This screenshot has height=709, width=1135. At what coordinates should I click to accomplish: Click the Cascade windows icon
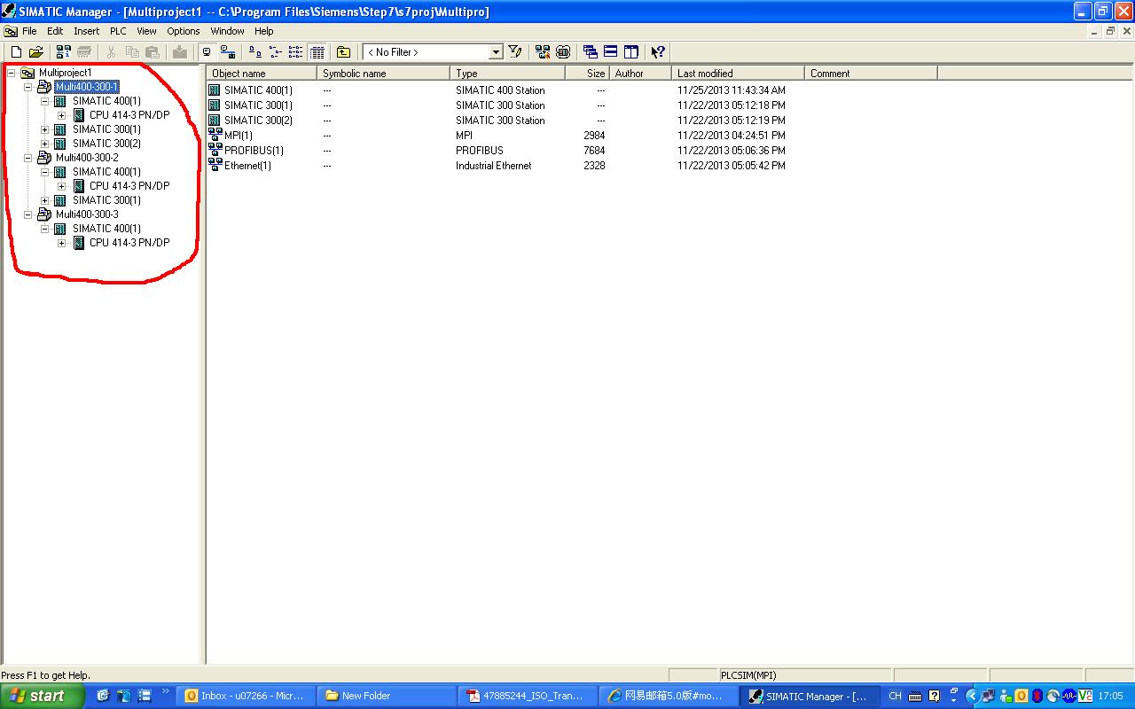pos(591,52)
